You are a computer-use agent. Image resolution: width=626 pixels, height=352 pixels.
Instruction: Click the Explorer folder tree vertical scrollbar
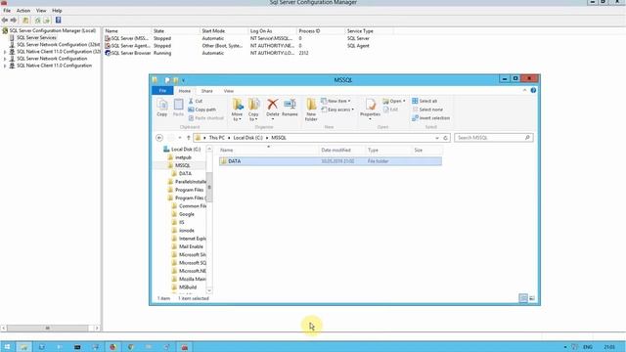coord(209,187)
